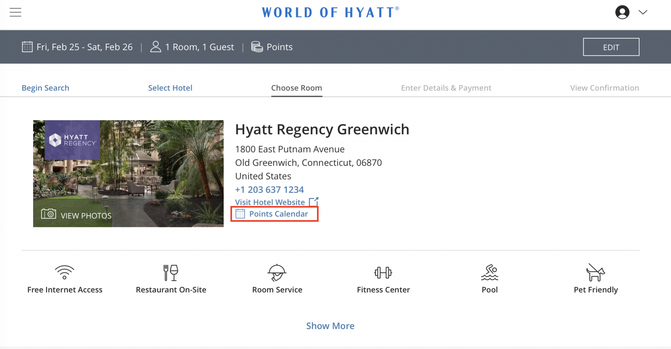
Task: Select the Free Internet Access label
Action: 65,290
